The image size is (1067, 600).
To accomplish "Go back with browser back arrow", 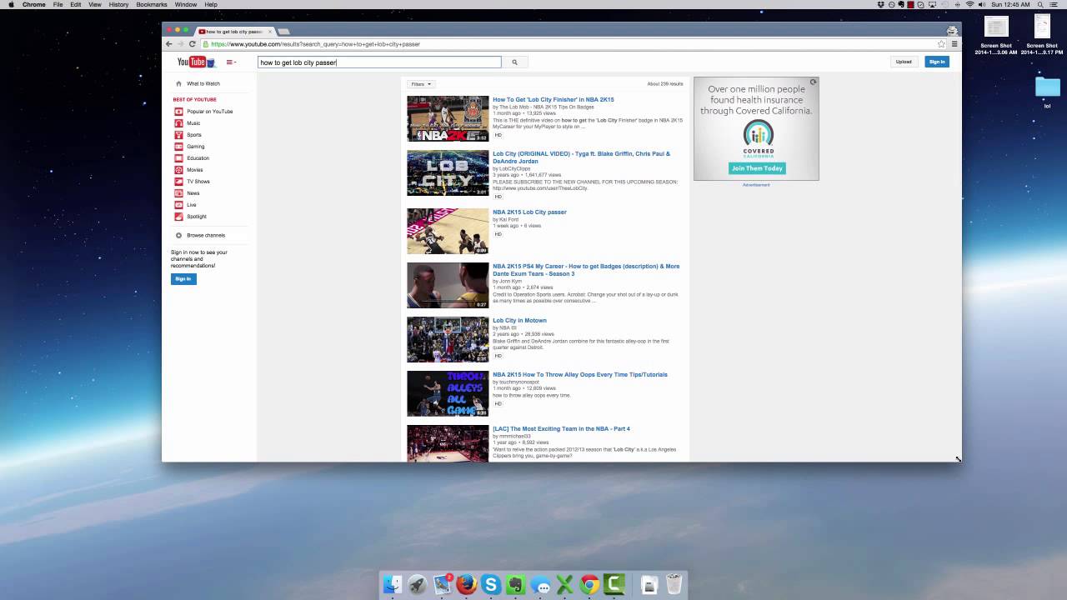I will tap(169, 44).
